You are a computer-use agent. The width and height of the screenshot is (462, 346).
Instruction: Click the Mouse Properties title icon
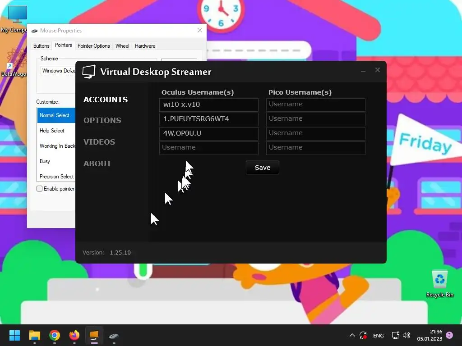pyautogui.click(x=34, y=31)
